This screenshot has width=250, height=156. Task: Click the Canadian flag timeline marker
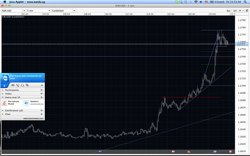pyautogui.click(x=230, y=152)
